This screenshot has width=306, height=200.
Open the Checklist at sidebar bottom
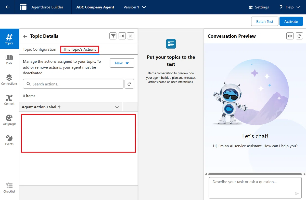coord(9,188)
